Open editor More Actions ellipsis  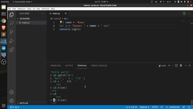pos(189,13)
